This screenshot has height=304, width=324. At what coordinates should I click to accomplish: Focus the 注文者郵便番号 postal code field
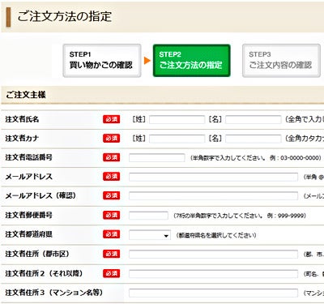click(x=148, y=216)
